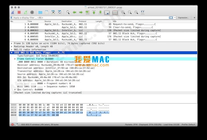Zoom in on packet text
The width and height of the screenshot is (207, 140).
pyautogui.click(x=123, y=12)
